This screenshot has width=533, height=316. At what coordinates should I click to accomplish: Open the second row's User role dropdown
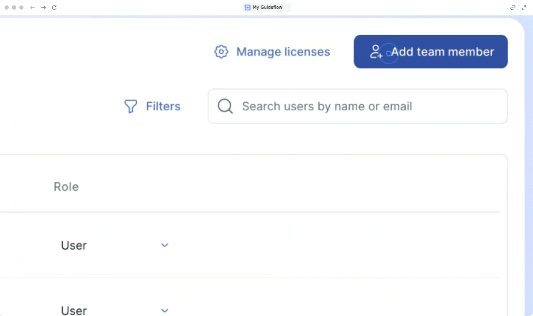point(74,310)
